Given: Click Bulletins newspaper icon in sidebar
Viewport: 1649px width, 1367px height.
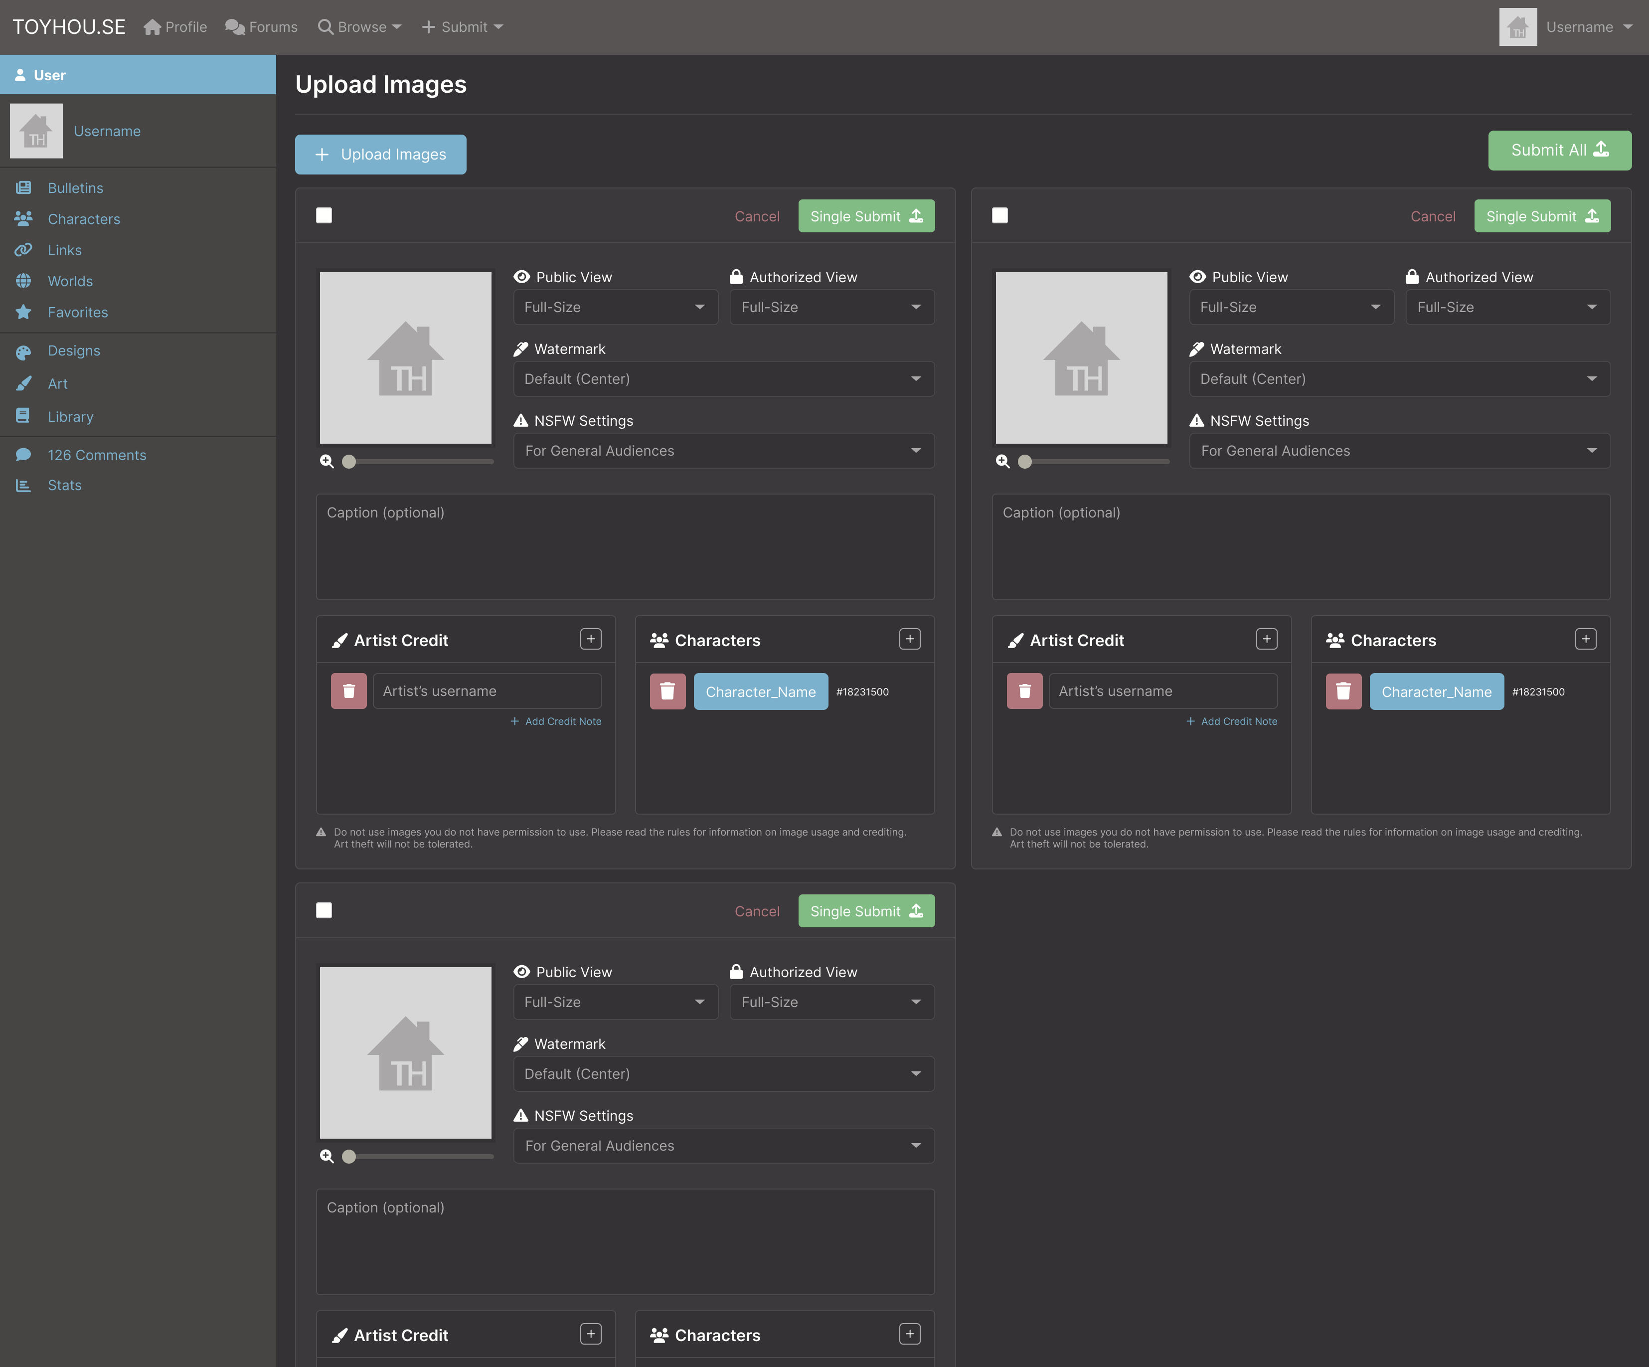Looking at the screenshot, I should [23, 187].
